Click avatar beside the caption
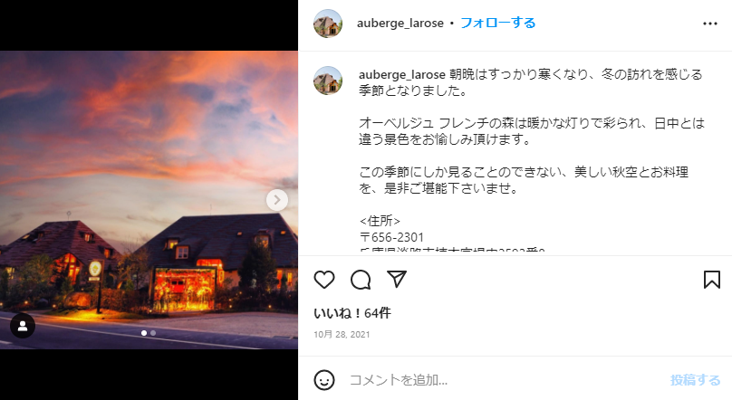This screenshot has width=732, height=400. (328, 81)
